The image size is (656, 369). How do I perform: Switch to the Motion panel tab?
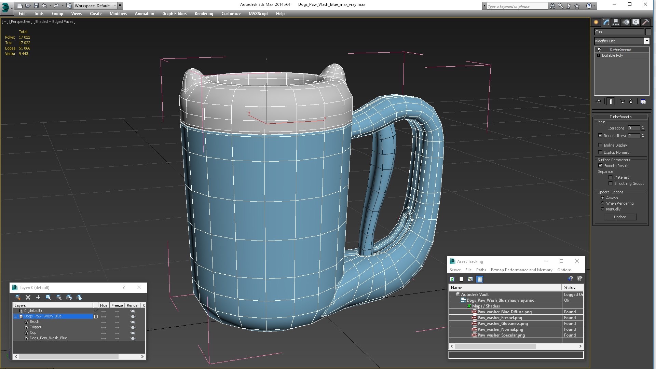pyautogui.click(x=626, y=22)
